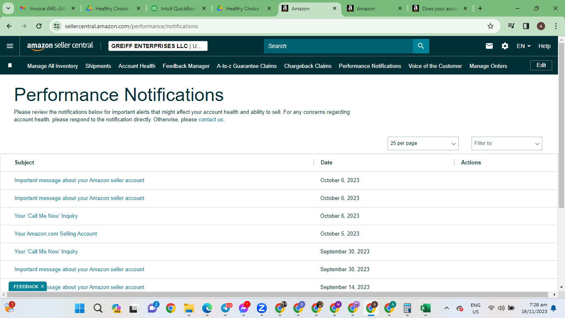This screenshot has height=318, width=565.
Task: Open the Chrome profile avatar
Action: 541,26
